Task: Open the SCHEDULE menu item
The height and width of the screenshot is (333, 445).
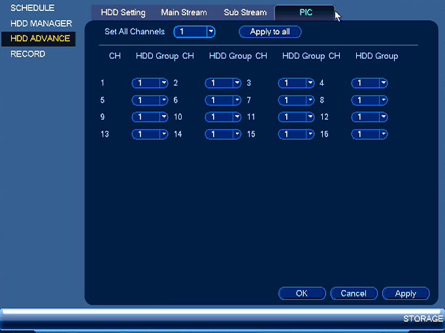Action: pyautogui.click(x=33, y=8)
